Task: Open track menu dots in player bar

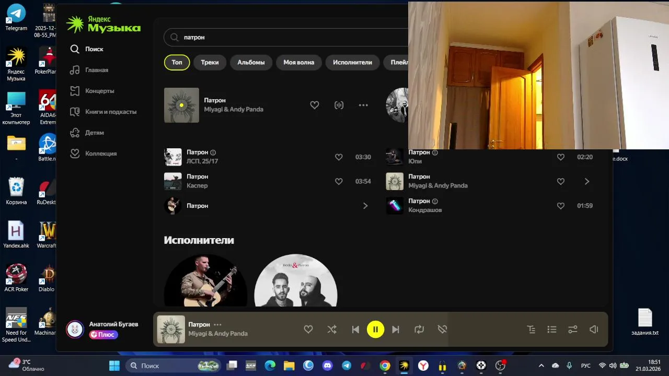Action: tap(217, 325)
